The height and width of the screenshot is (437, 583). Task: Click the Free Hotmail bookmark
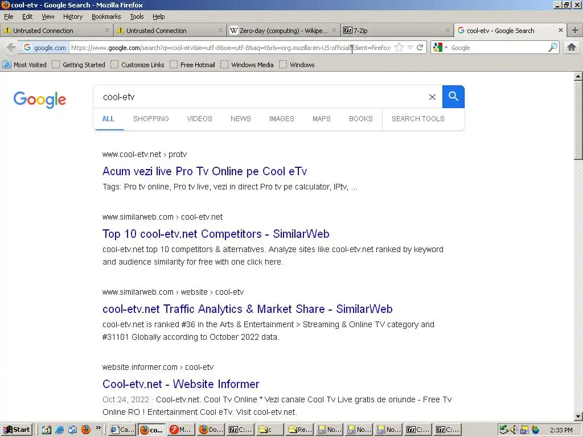tap(192, 65)
